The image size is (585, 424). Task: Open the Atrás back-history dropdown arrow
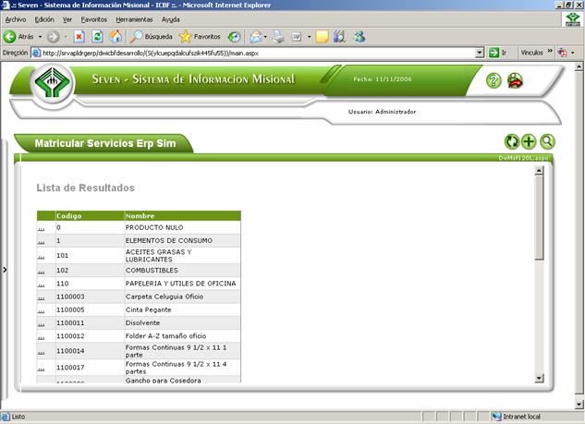click(x=39, y=37)
